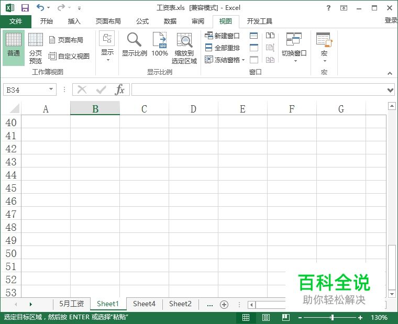
Task: Click the zoom in plus button
Action: (x=360, y=317)
